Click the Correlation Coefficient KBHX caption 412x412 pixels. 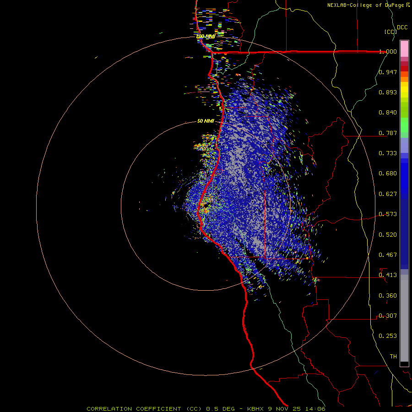tap(206, 409)
